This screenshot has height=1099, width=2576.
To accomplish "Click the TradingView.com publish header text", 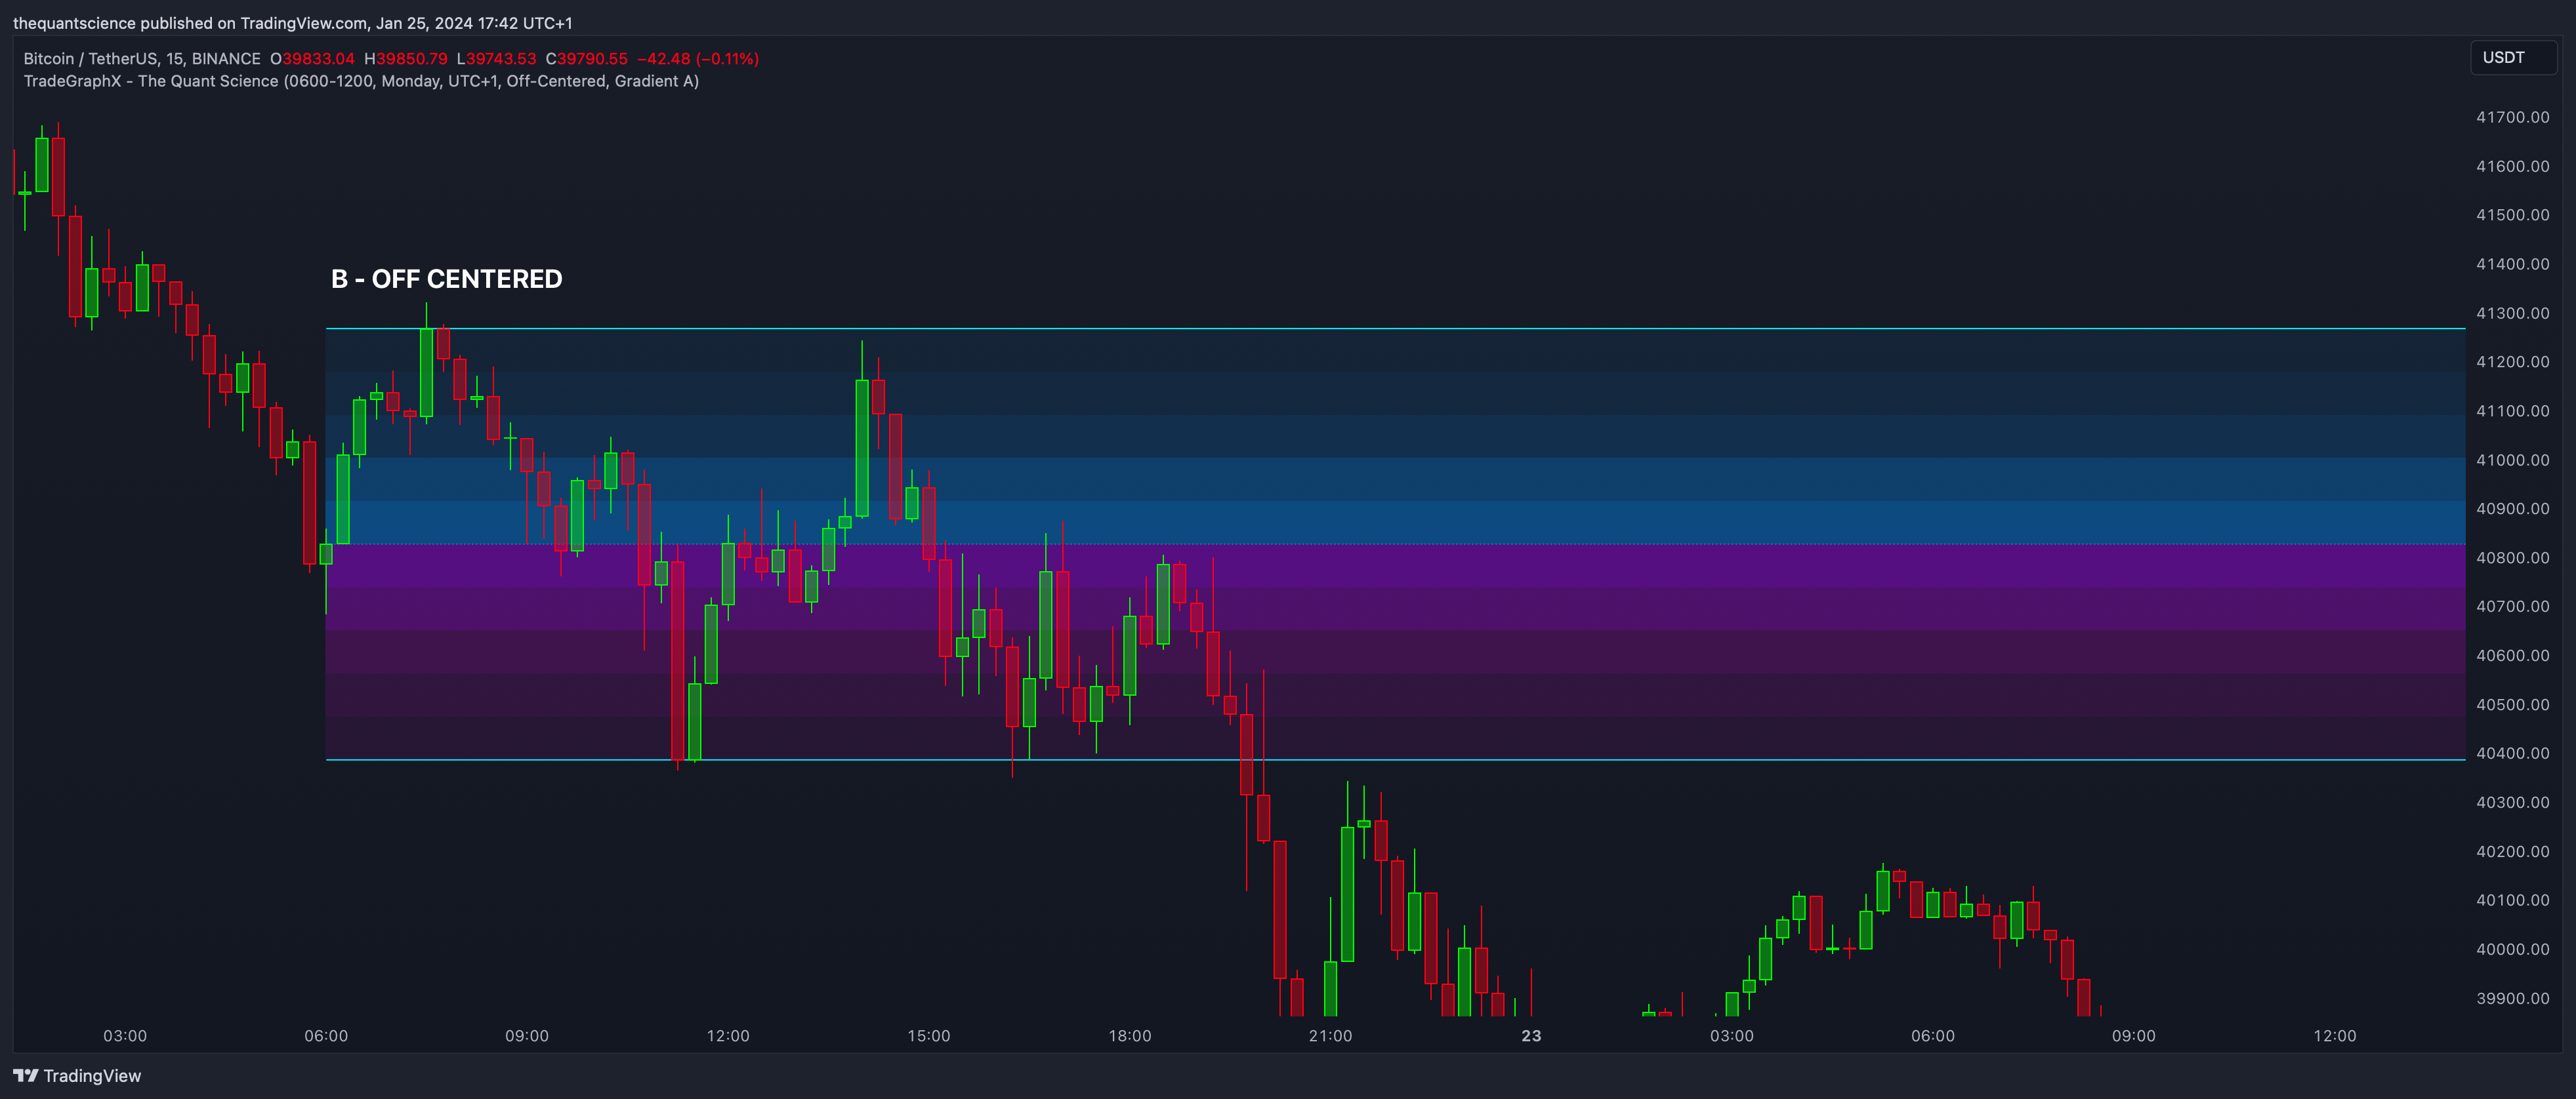I will [292, 23].
